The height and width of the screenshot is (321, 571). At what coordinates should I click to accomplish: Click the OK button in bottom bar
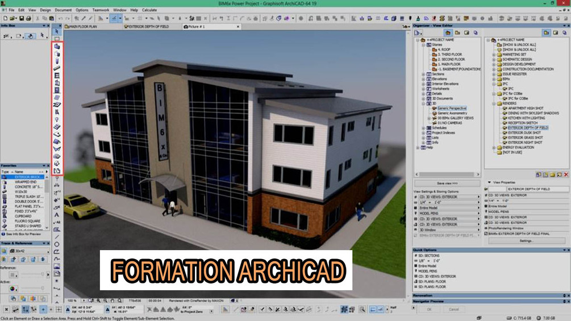429,310
